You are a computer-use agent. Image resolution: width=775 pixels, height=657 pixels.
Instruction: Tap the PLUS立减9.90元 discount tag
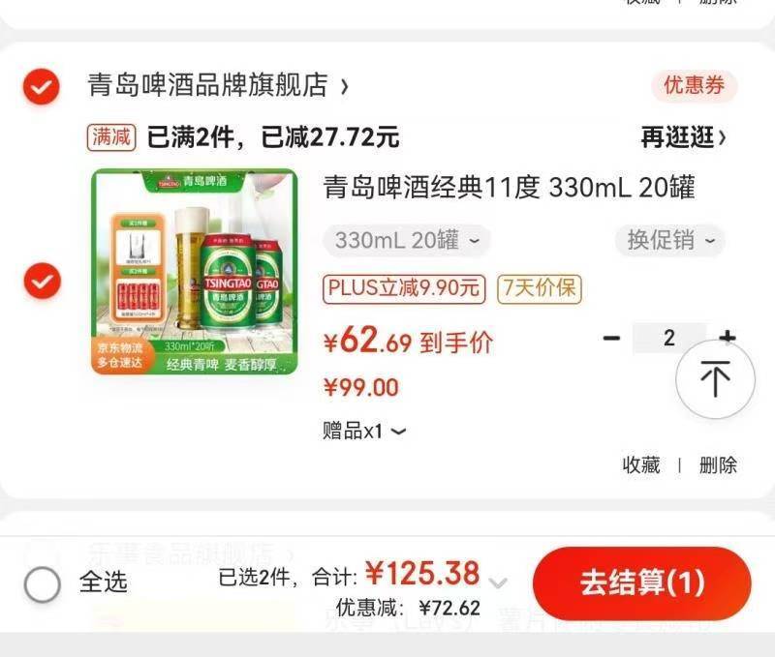coord(404,288)
